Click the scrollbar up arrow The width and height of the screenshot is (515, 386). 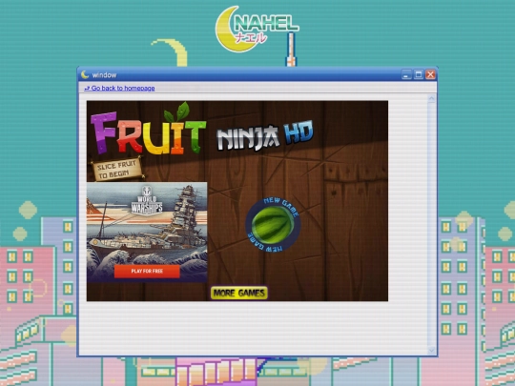[432, 99]
